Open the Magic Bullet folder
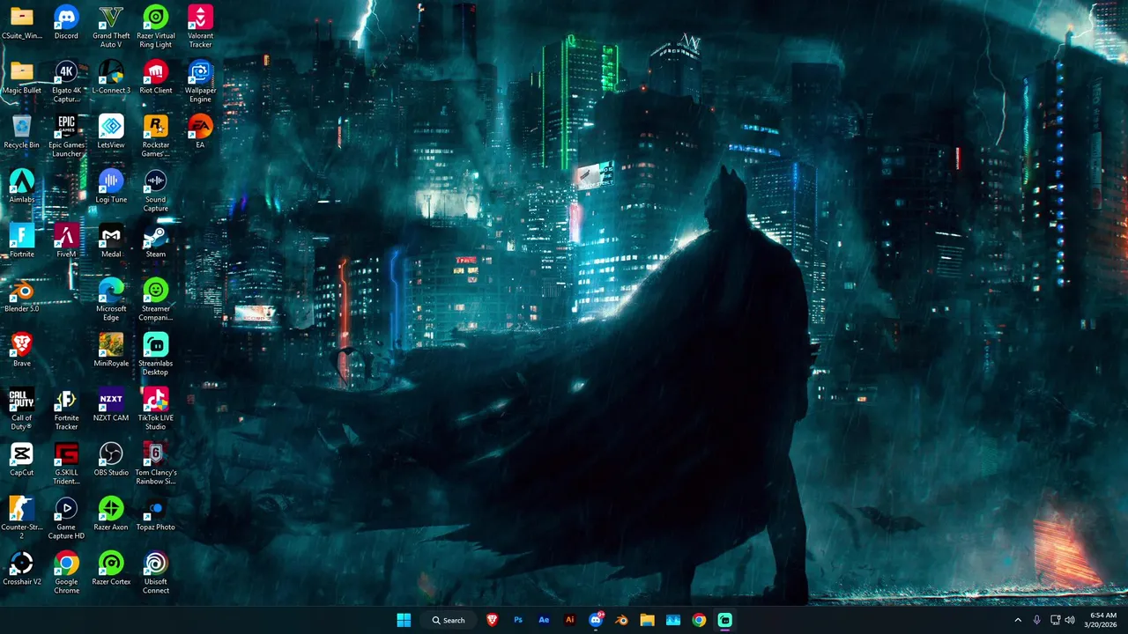The width and height of the screenshot is (1128, 634). [22, 78]
